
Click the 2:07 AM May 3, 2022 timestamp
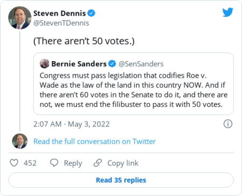(x=72, y=124)
